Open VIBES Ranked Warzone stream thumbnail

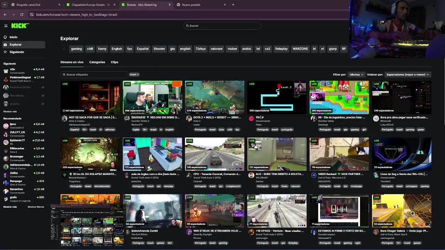[339, 154]
